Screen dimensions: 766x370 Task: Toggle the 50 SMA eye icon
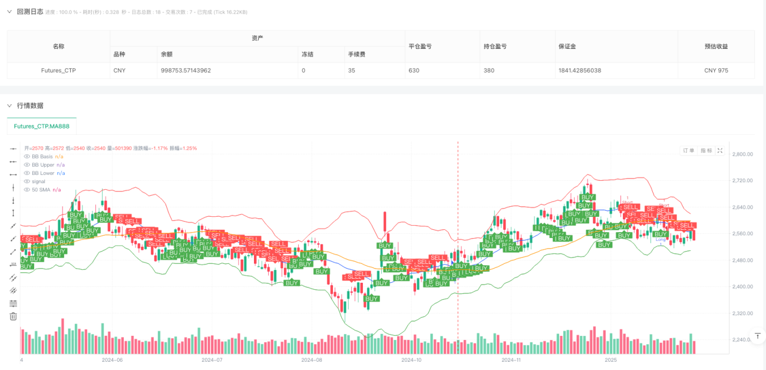(27, 190)
